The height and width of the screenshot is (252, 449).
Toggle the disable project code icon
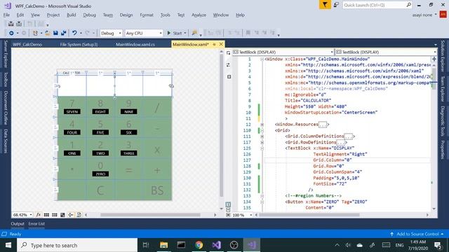(79, 215)
